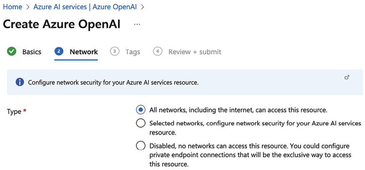Open the external link icon in info banner
The width and height of the screenshot is (365, 170).
coord(347,77)
